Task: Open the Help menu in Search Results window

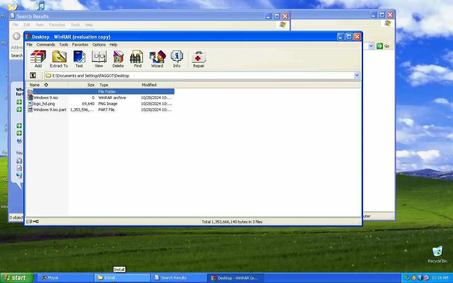Action: point(89,25)
